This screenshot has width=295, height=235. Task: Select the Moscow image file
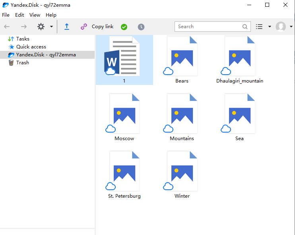124,118
